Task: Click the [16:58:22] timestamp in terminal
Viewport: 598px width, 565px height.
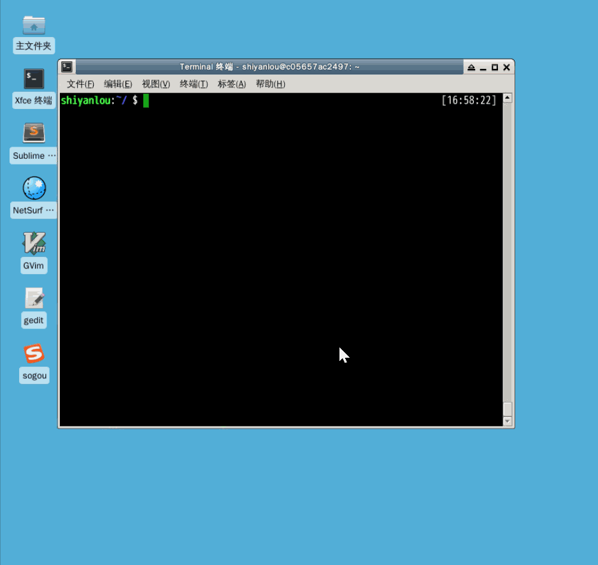Action: click(469, 101)
